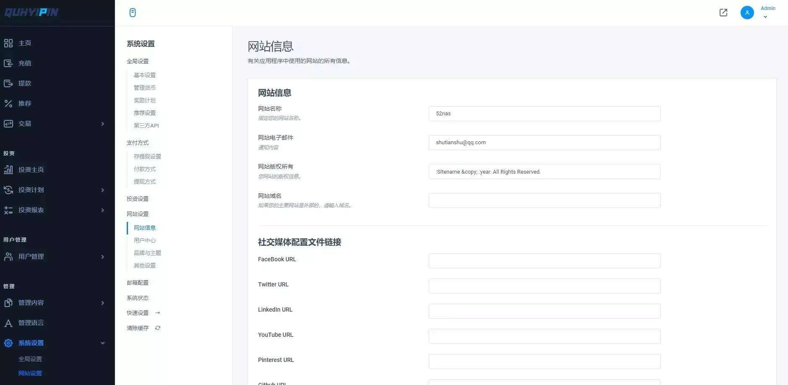Open the Admin dropdown arrow
The image size is (788, 385).
click(x=765, y=17)
